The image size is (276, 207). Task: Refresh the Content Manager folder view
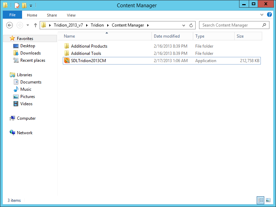coord(191,25)
